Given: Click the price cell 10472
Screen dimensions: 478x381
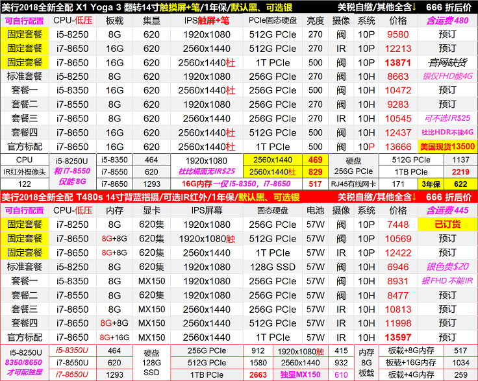Looking at the screenshot, I should [x=398, y=90].
